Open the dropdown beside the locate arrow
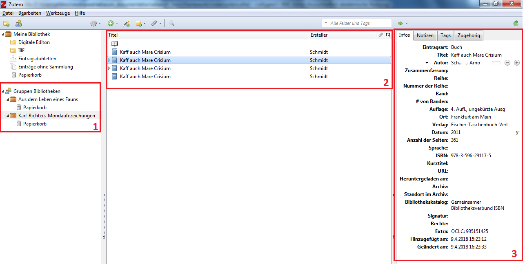Viewport: 525px width, 264px height. [407, 24]
